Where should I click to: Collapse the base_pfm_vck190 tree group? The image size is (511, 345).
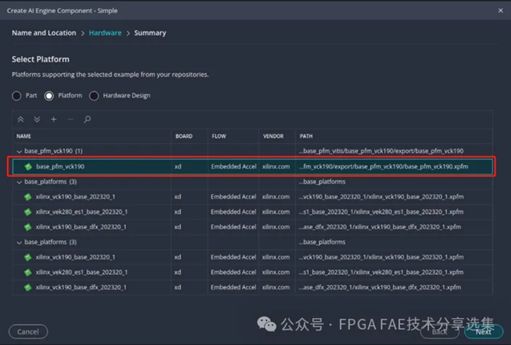tap(19, 151)
